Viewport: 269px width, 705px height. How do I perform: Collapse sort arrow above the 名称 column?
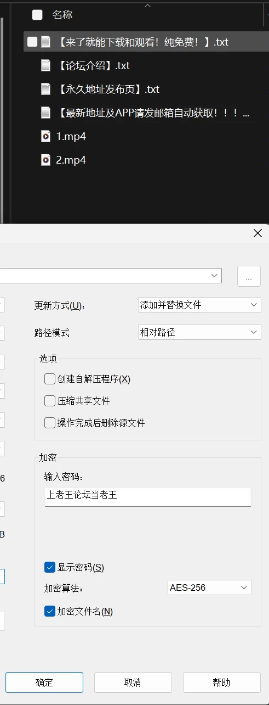point(147,6)
